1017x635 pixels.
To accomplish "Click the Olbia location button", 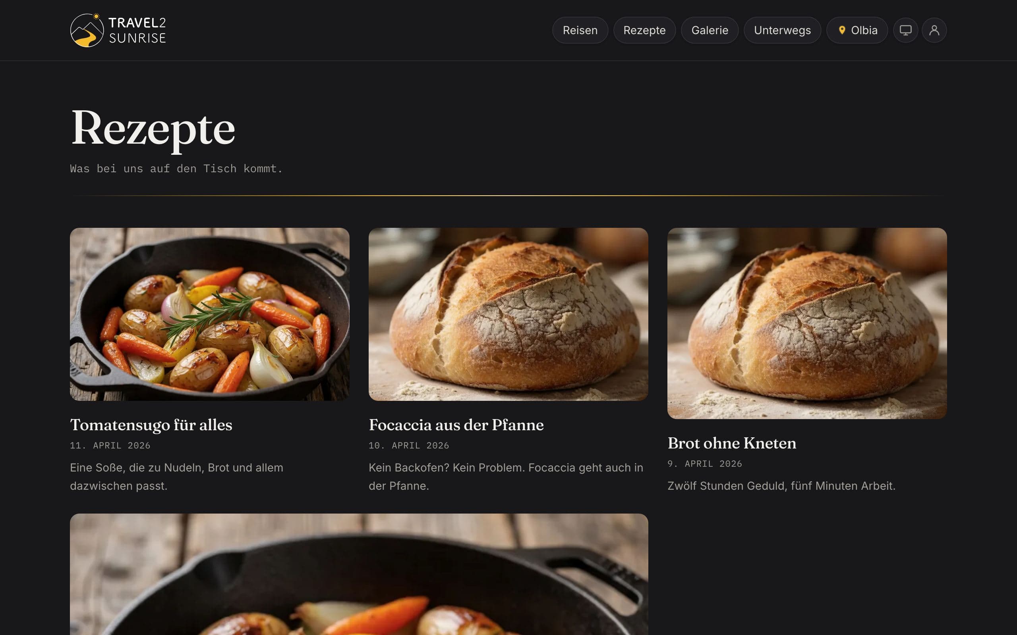I will (x=857, y=30).
